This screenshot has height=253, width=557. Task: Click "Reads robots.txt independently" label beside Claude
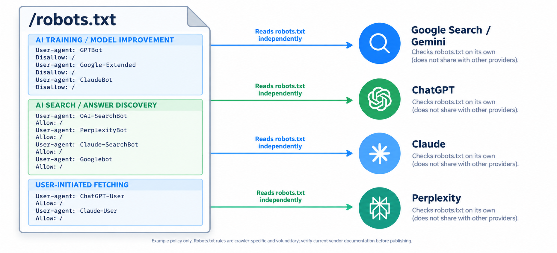[280, 143]
